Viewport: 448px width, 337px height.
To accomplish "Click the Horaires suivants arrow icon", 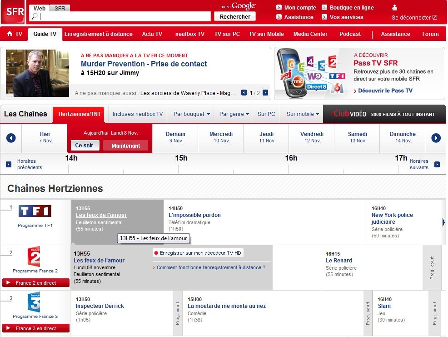I will [x=437, y=165].
